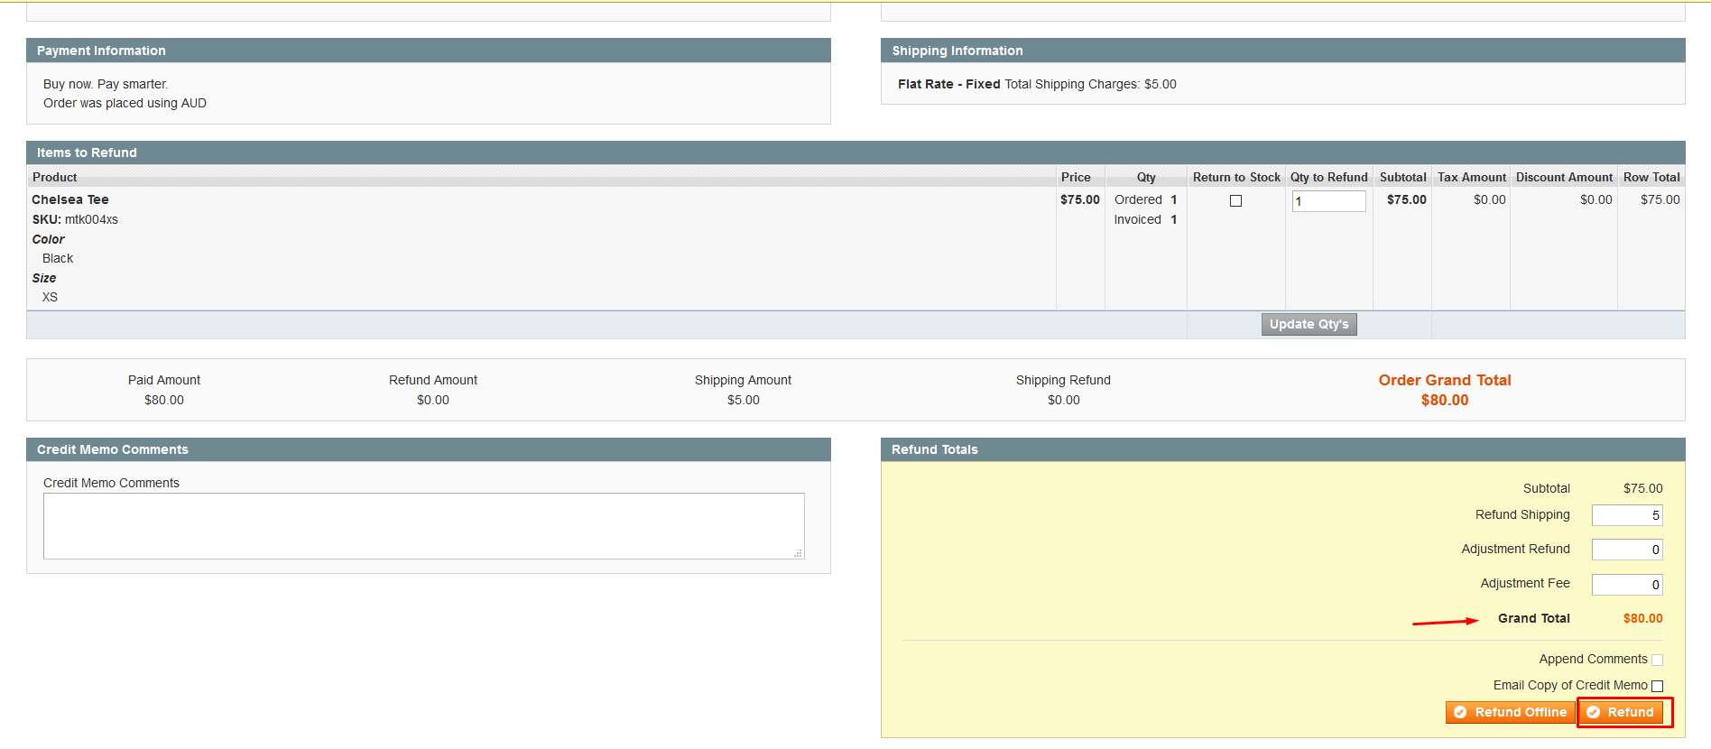Select the Refund Shipping amount field

1626,515
